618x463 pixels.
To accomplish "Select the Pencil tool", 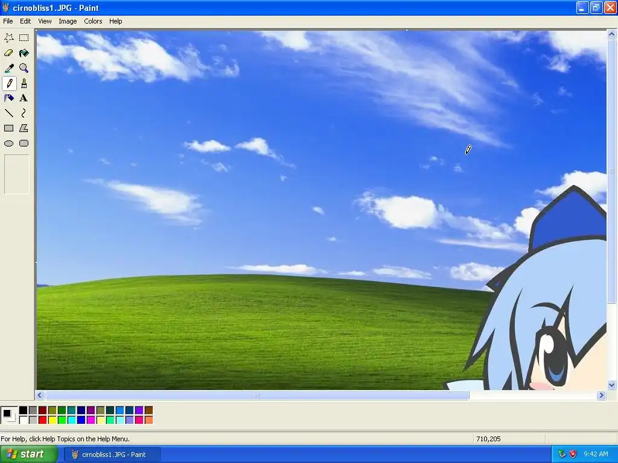I will (x=9, y=83).
